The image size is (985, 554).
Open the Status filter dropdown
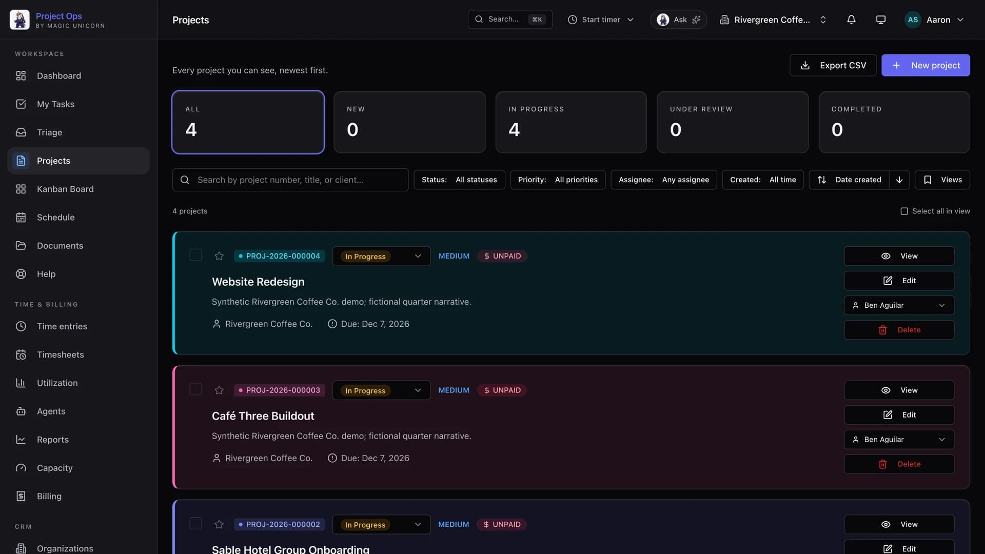point(459,180)
